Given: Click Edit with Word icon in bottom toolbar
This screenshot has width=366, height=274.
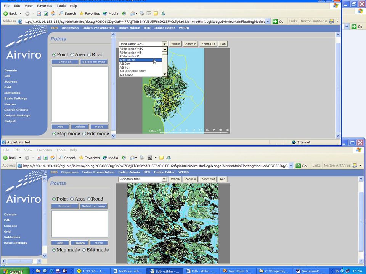Looking at the screenshot, I should click(x=150, y=158).
